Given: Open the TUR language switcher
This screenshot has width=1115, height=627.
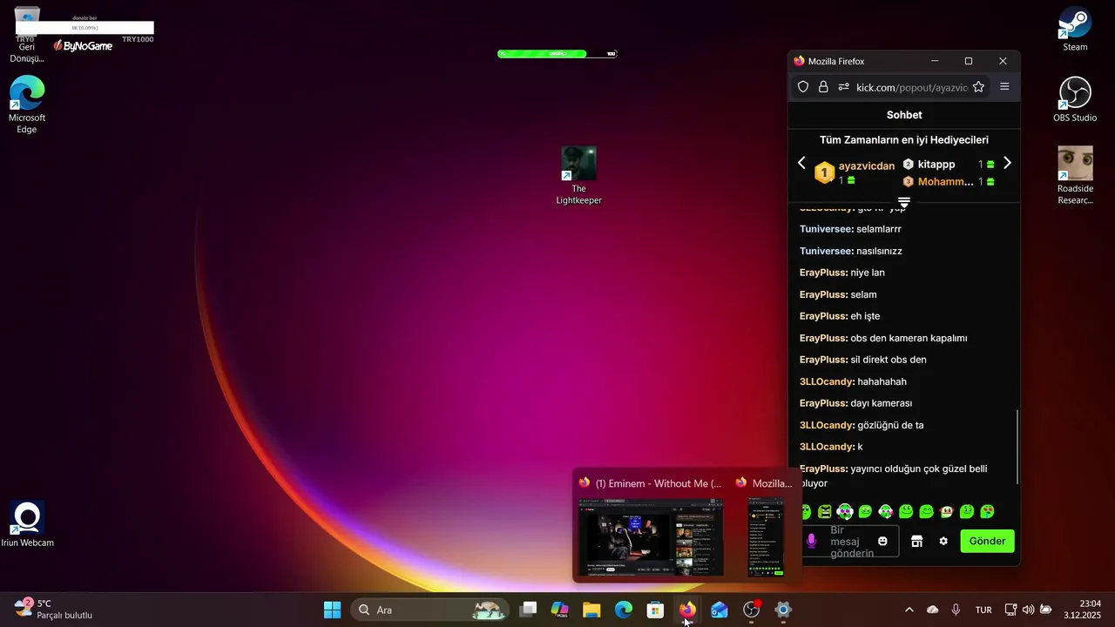Looking at the screenshot, I should [983, 610].
